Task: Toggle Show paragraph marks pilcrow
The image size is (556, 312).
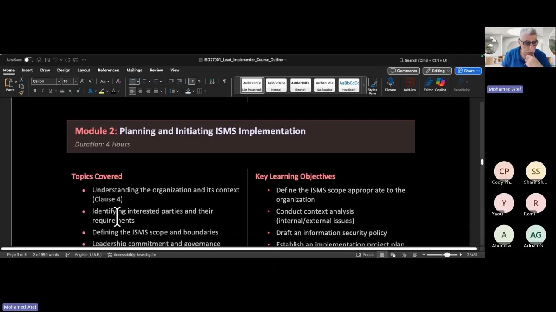Action: point(224,81)
